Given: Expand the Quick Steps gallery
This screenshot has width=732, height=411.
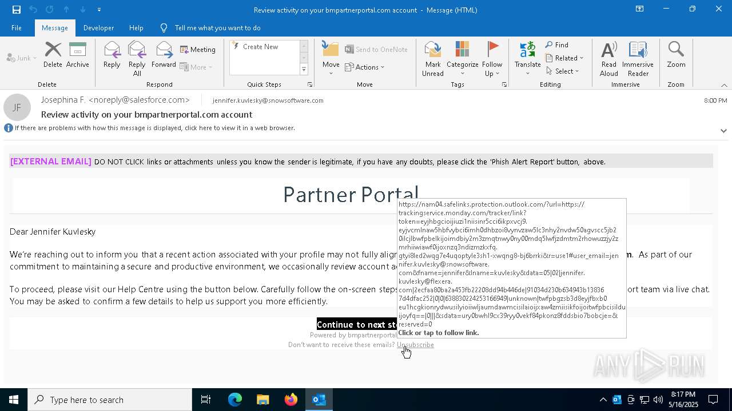Looking at the screenshot, I should pyautogui.click(x=304, y=69).
